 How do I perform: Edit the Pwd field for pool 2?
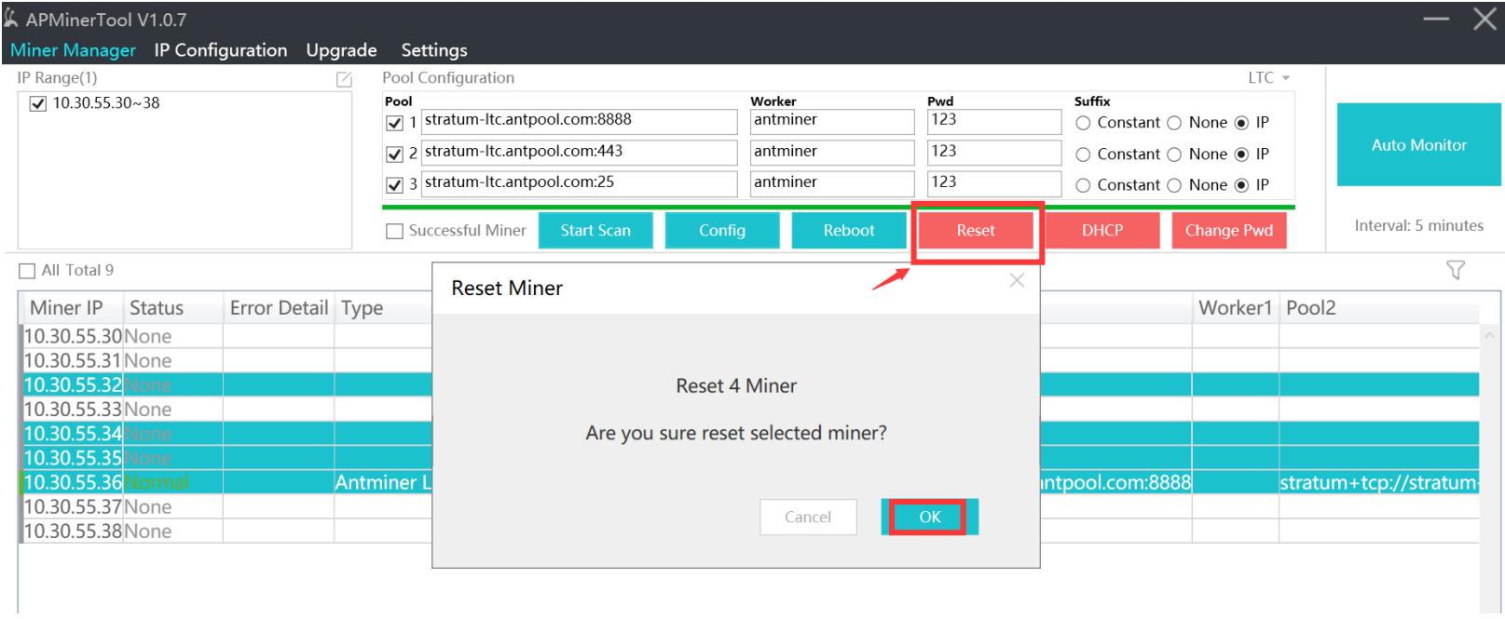tap(993, 153)
